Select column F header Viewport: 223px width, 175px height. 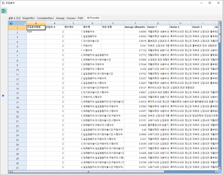[135, 23]
